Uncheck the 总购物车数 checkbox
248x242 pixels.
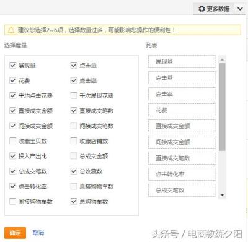[x=74, y=201]
